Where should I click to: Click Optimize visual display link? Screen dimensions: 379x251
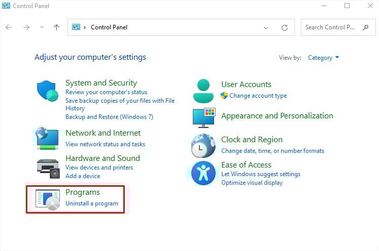click(252, 183)
